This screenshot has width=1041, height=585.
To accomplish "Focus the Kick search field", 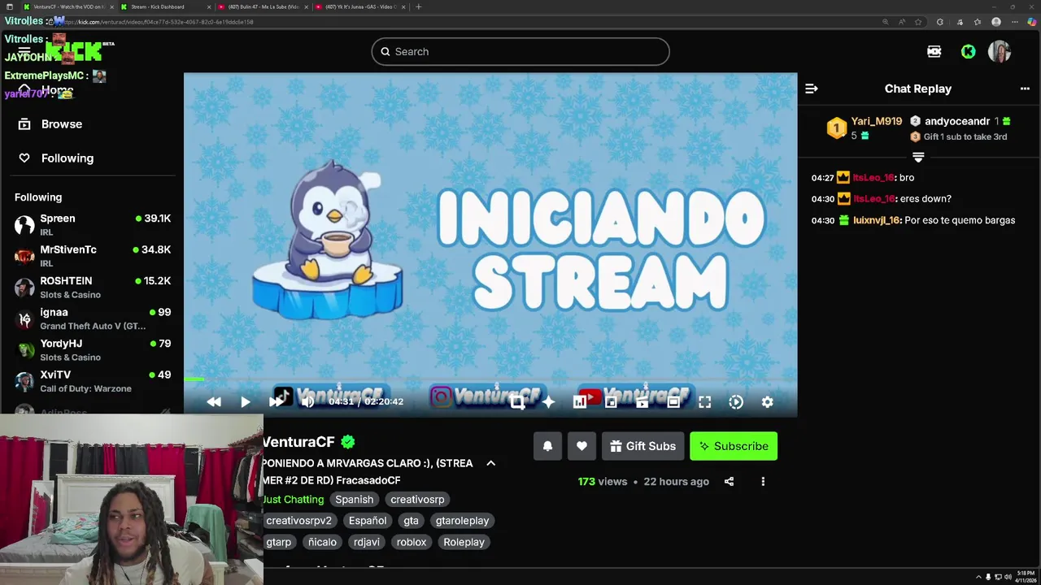I will click(x=520, y=51).
